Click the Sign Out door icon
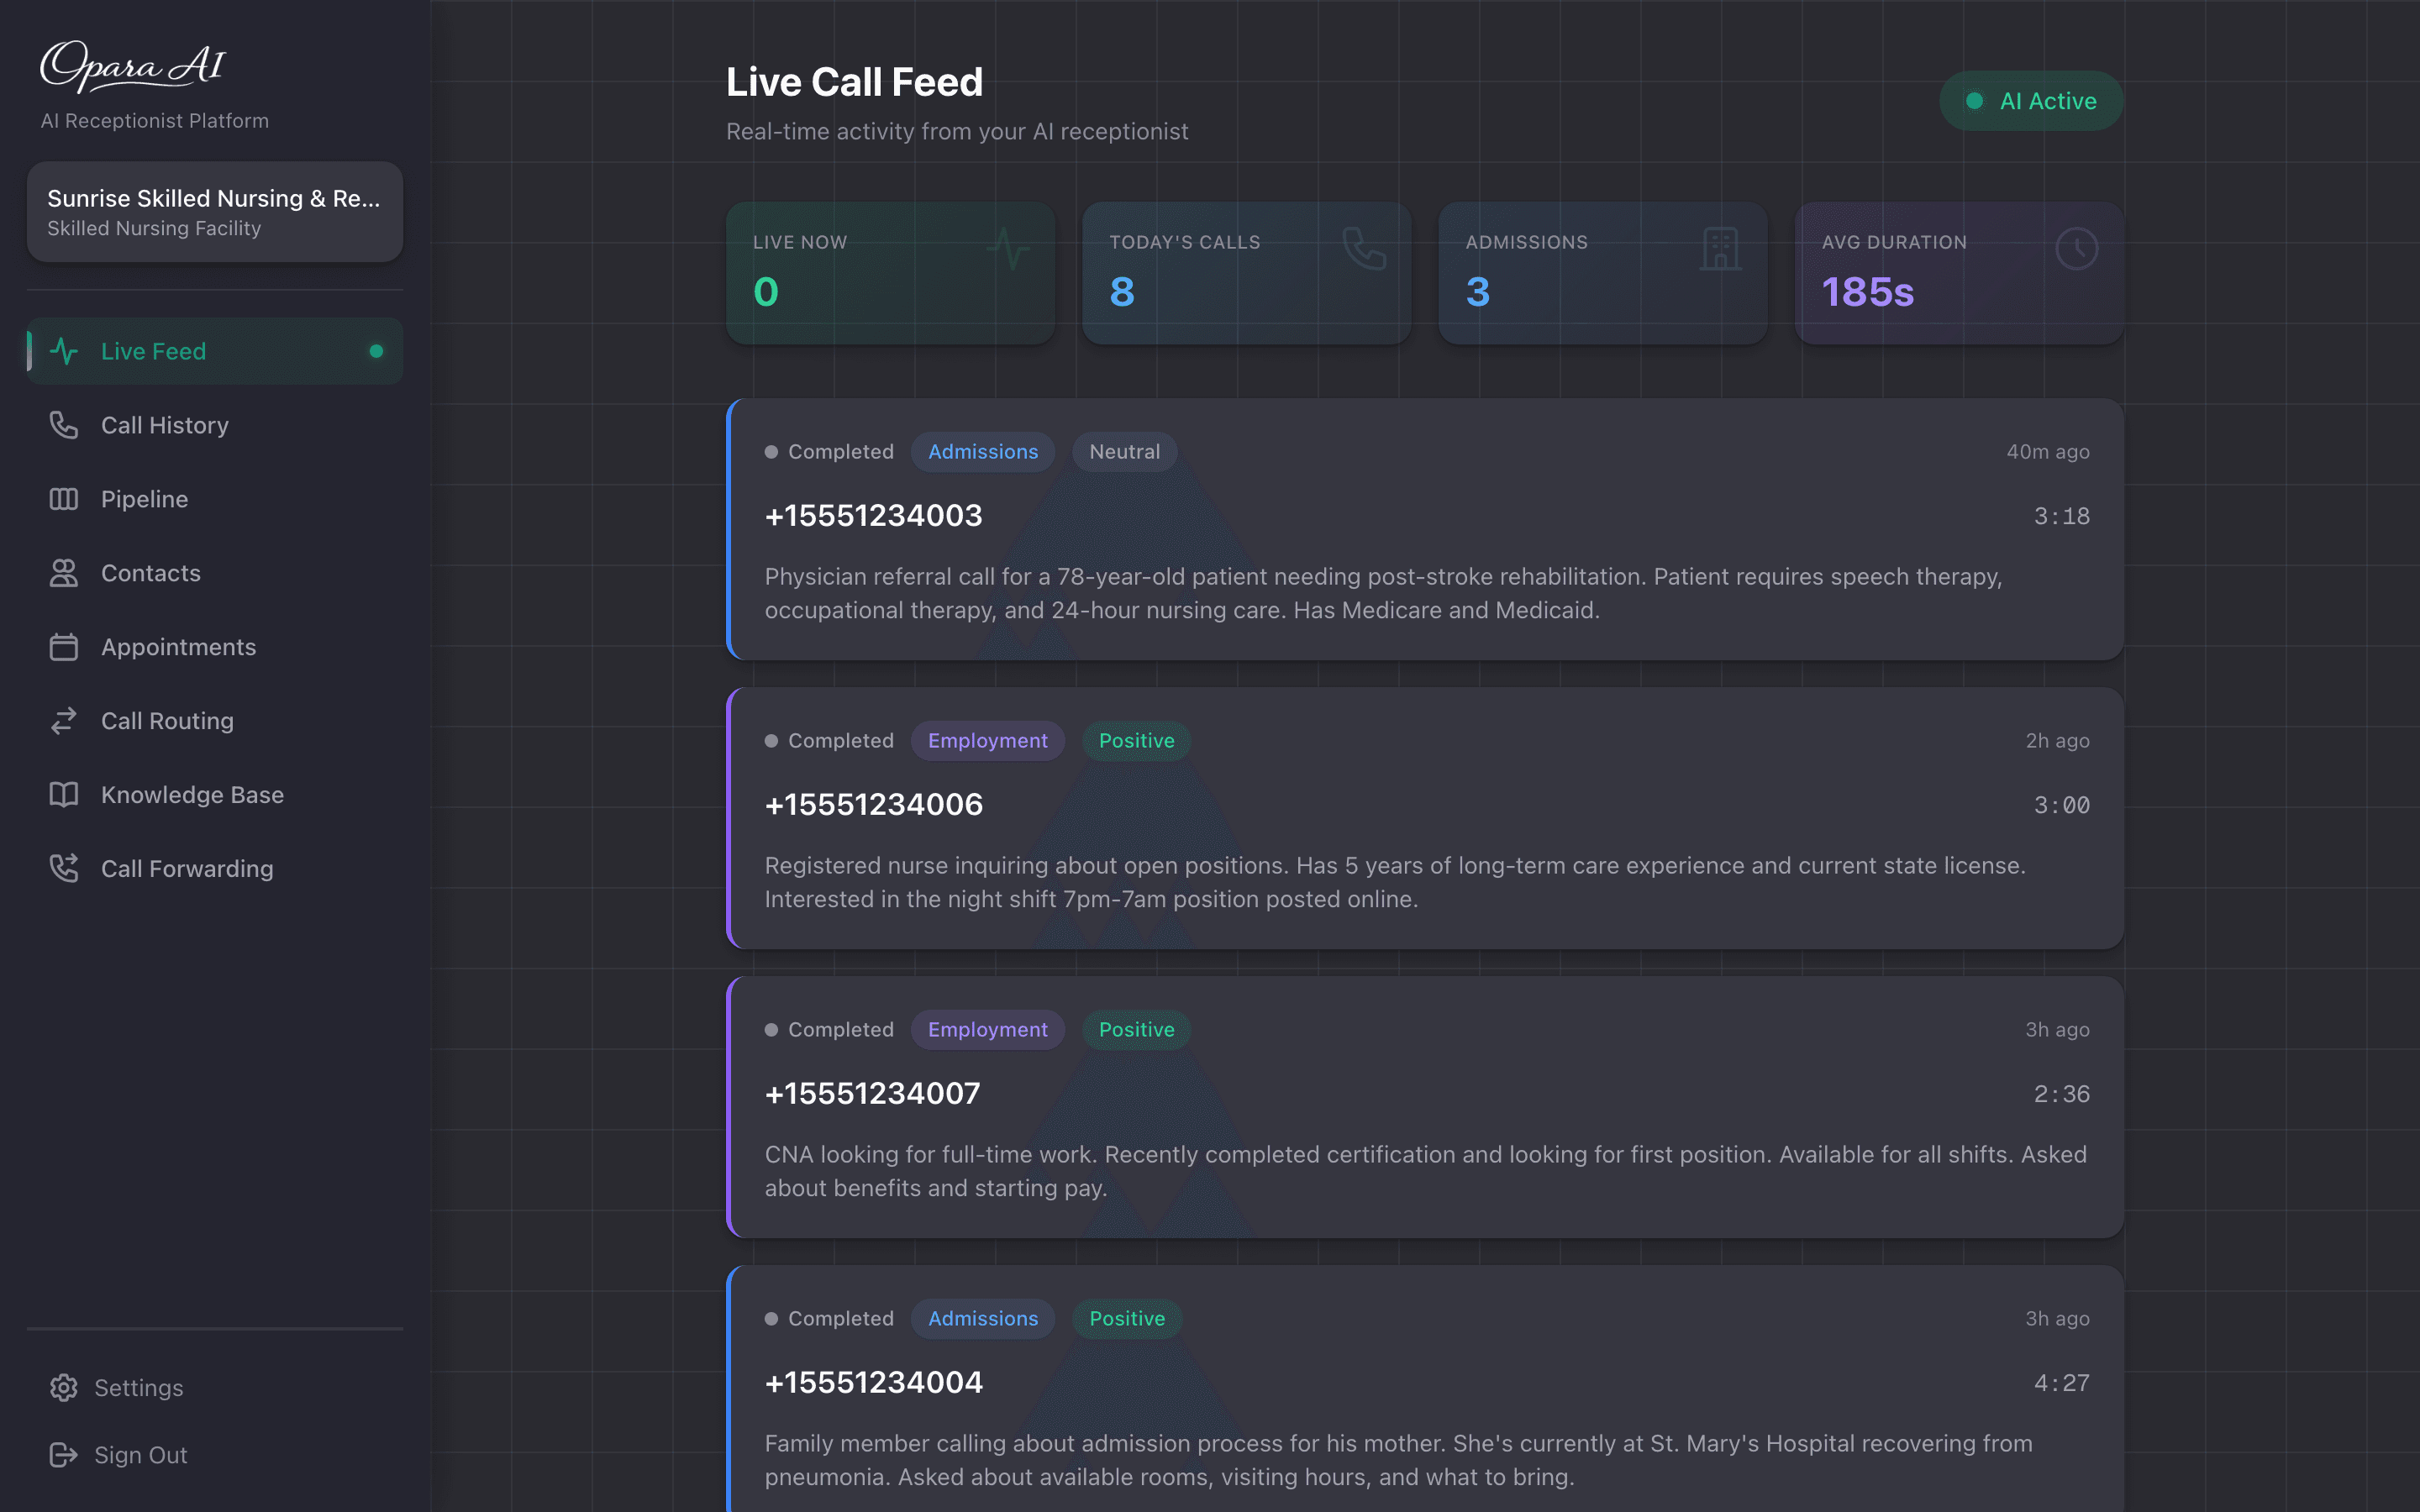 pyautogui.click(x=64, y=1455)
